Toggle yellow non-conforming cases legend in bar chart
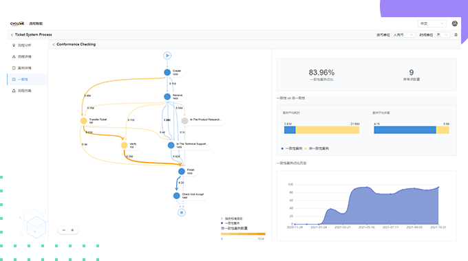The width and height of the screenshot is (468, 261). [x=317, y=148]
